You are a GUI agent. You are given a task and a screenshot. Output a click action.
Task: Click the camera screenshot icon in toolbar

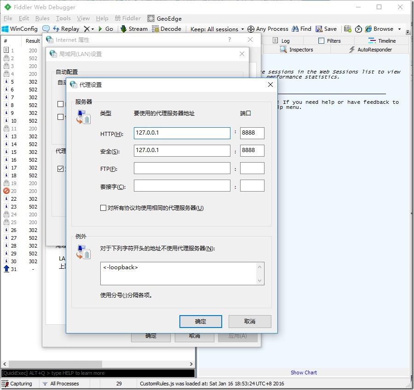click(348, 29)
